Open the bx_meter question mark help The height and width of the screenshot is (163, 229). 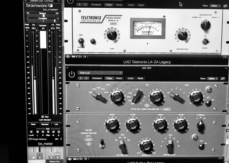61,139
